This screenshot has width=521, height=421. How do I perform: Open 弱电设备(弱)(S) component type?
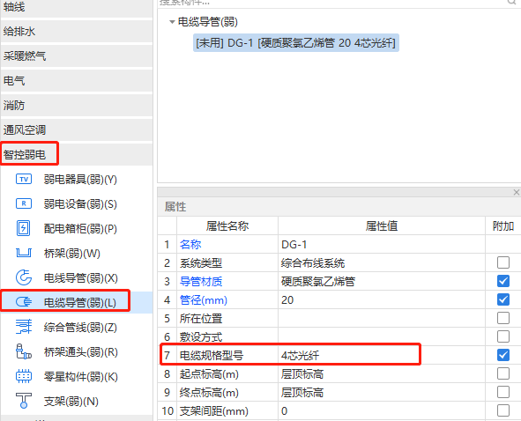coord(80,204)
